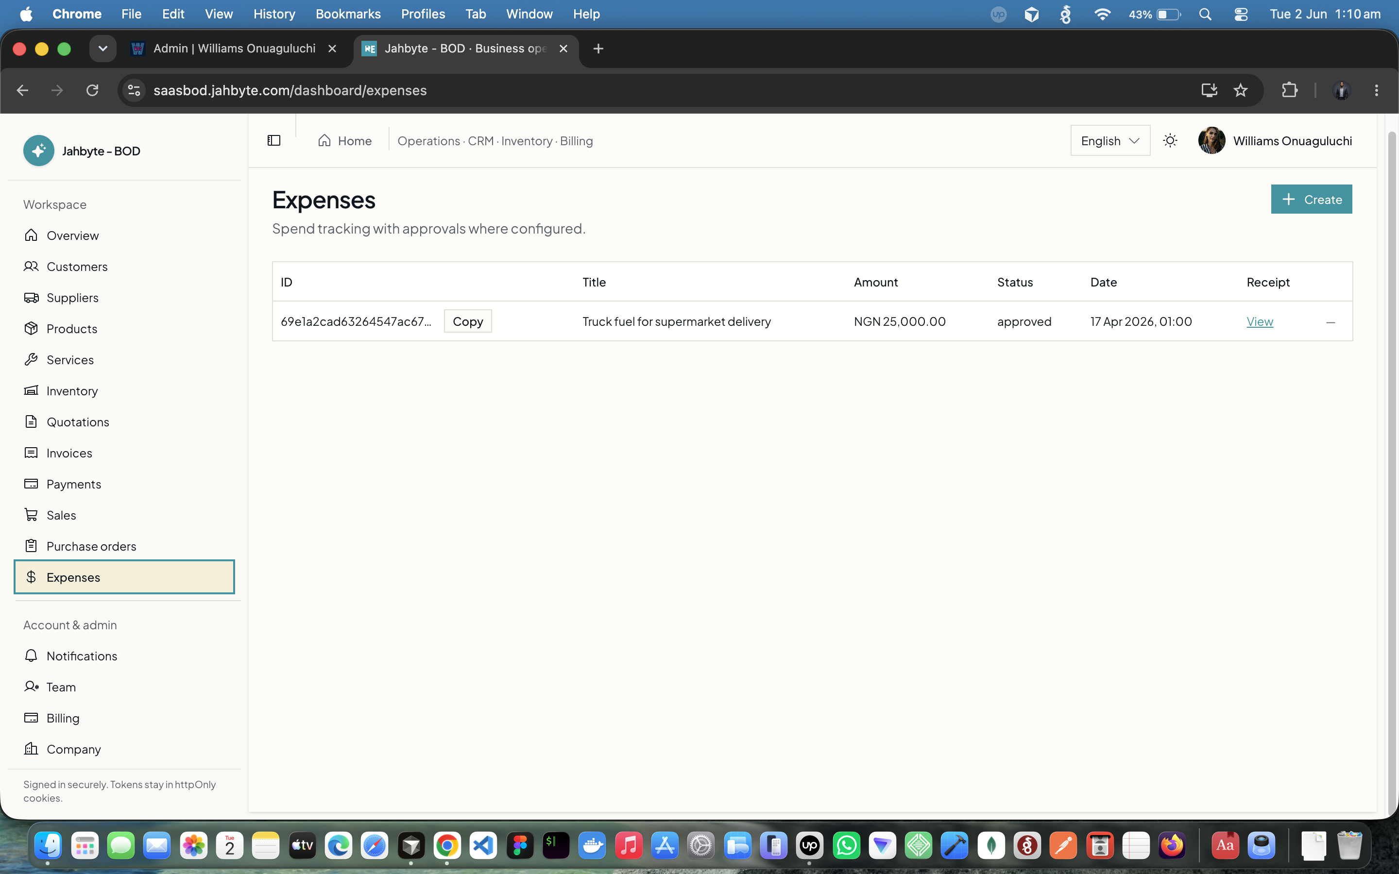
Task: Open Overview in the sidebar
Action: click(x=124, y=235)
